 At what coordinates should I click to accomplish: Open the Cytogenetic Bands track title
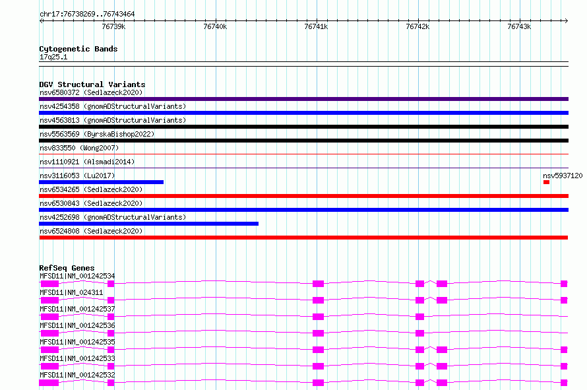78,49
